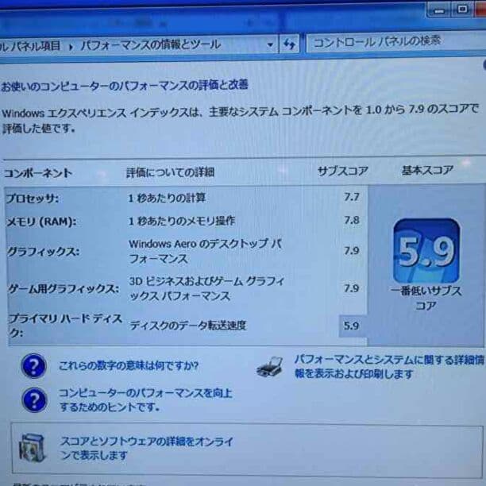
Task: Click the コンポーネント column header
Action: pos(38,173)
